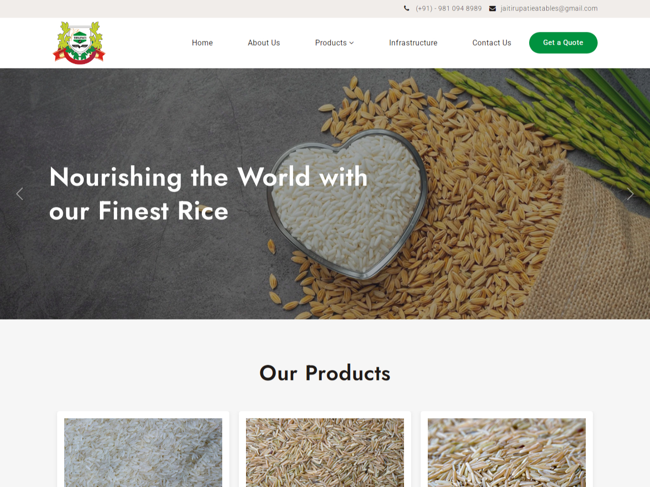This screenshot has width=650, height=487.
Task: Open the About Us page
Action: coord(264,43)
